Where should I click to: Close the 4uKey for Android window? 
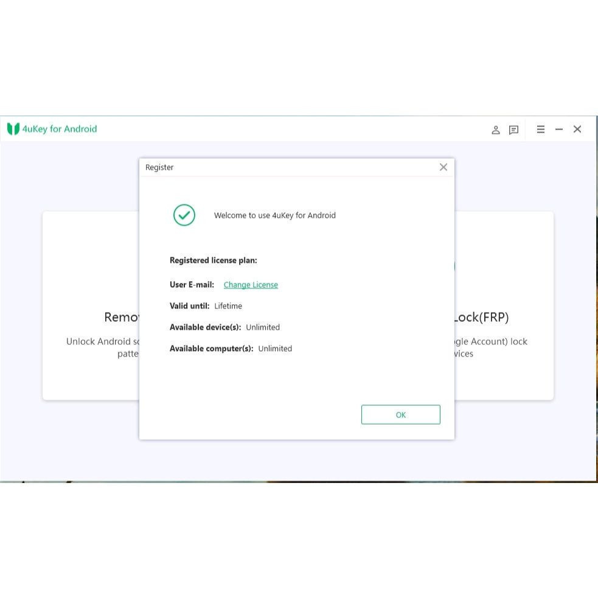(577, 130)
